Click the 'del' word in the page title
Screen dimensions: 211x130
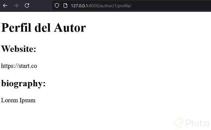pyautogui.click(x=42, y=28)
